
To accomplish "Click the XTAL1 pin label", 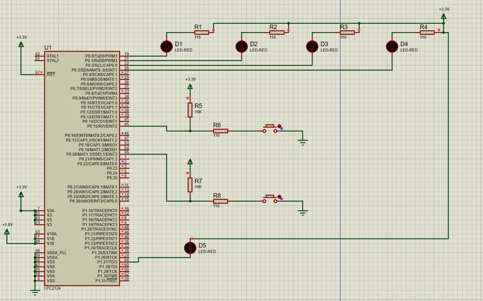I will click(x=53, y=56).
